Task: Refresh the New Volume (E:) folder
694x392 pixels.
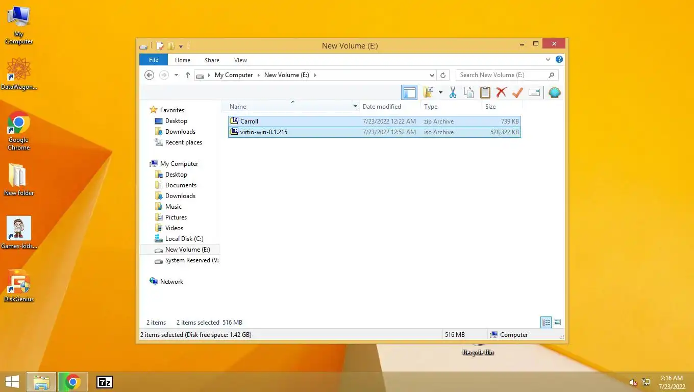Action: [443, 75]
